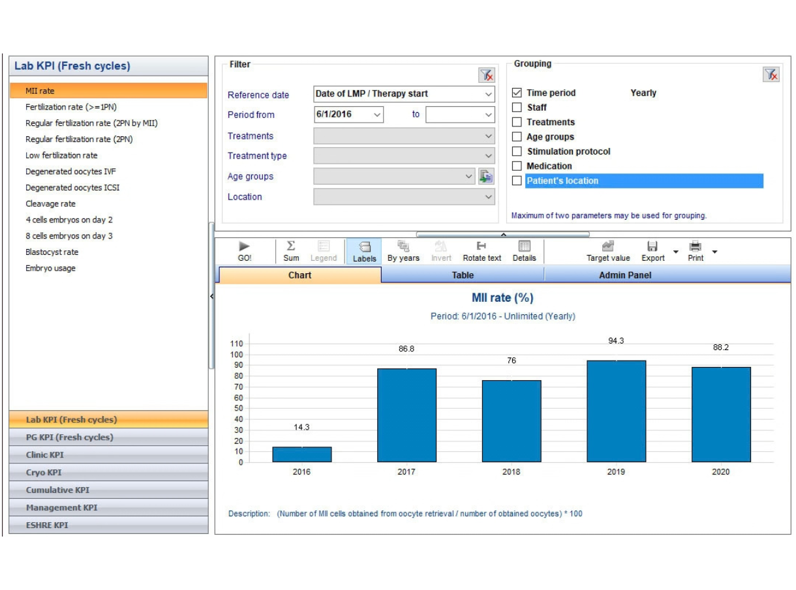Open the Cumulative KPI section
Viewport: 796px width, 590px height.
pyautogui.click(x=108, y=490)
